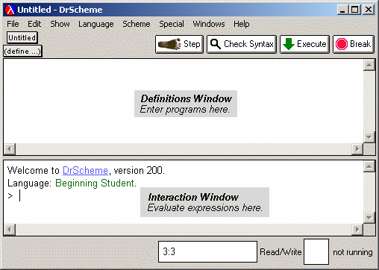Open the Show menu
The width and height of the screenshot is (379, 270).
(x=60, y=24)
